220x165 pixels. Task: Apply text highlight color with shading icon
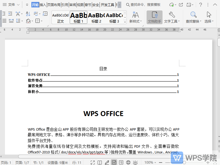(x=28, y=21)
